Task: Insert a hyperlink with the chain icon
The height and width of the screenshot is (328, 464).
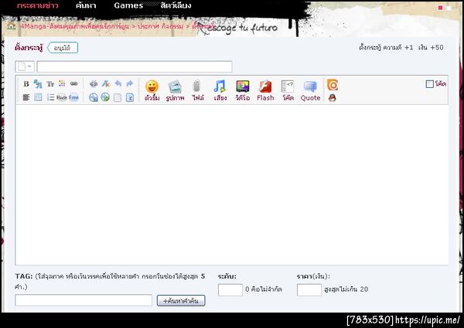Action: pos(73,84)
